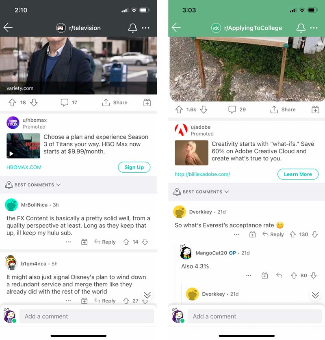325x340 pixels.
Task: Expand the Best Comments sort dropdown on r/television
Action: pos(33,185)
